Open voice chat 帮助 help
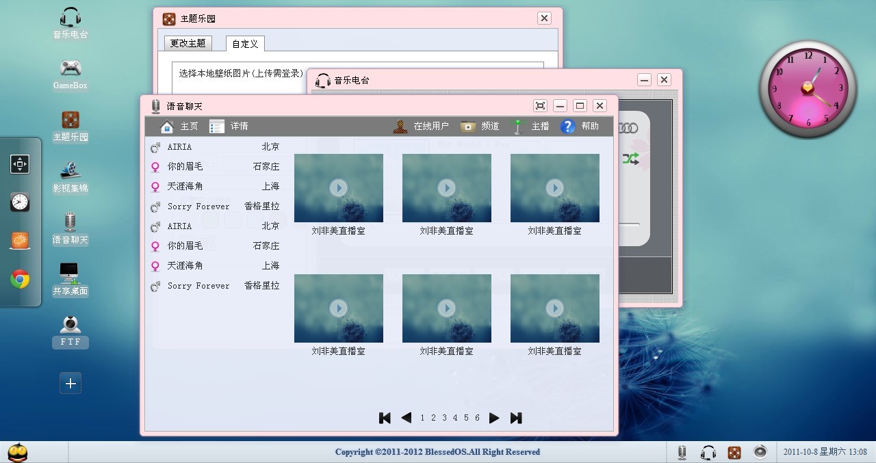The width and height of the screenshot is (876, 463). coord(585,126)
